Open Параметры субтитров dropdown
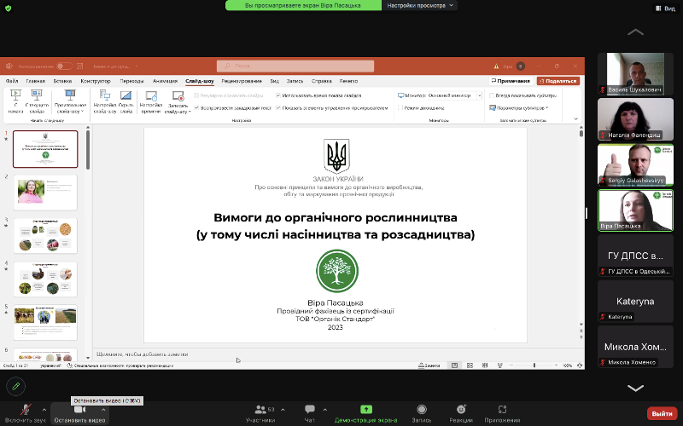Screen dimensions: 683x426 coord(519,108)
